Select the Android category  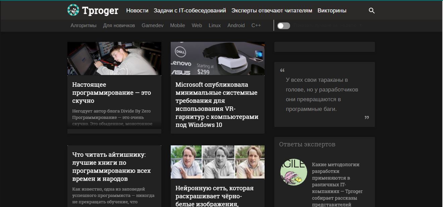(x=236, y=25)
